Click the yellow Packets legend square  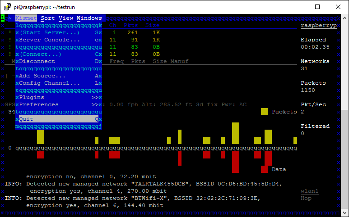pyautogui.click(x=265, y=112)
